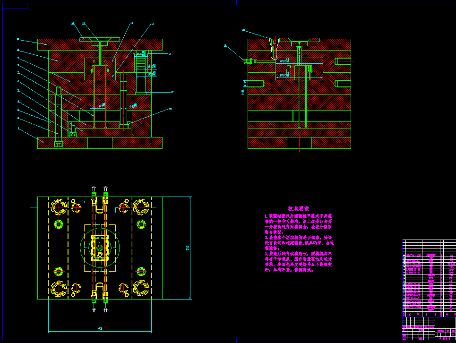The image size is (456, 343).
Task: Click part balloon number 4
Action: pos(18,102)
